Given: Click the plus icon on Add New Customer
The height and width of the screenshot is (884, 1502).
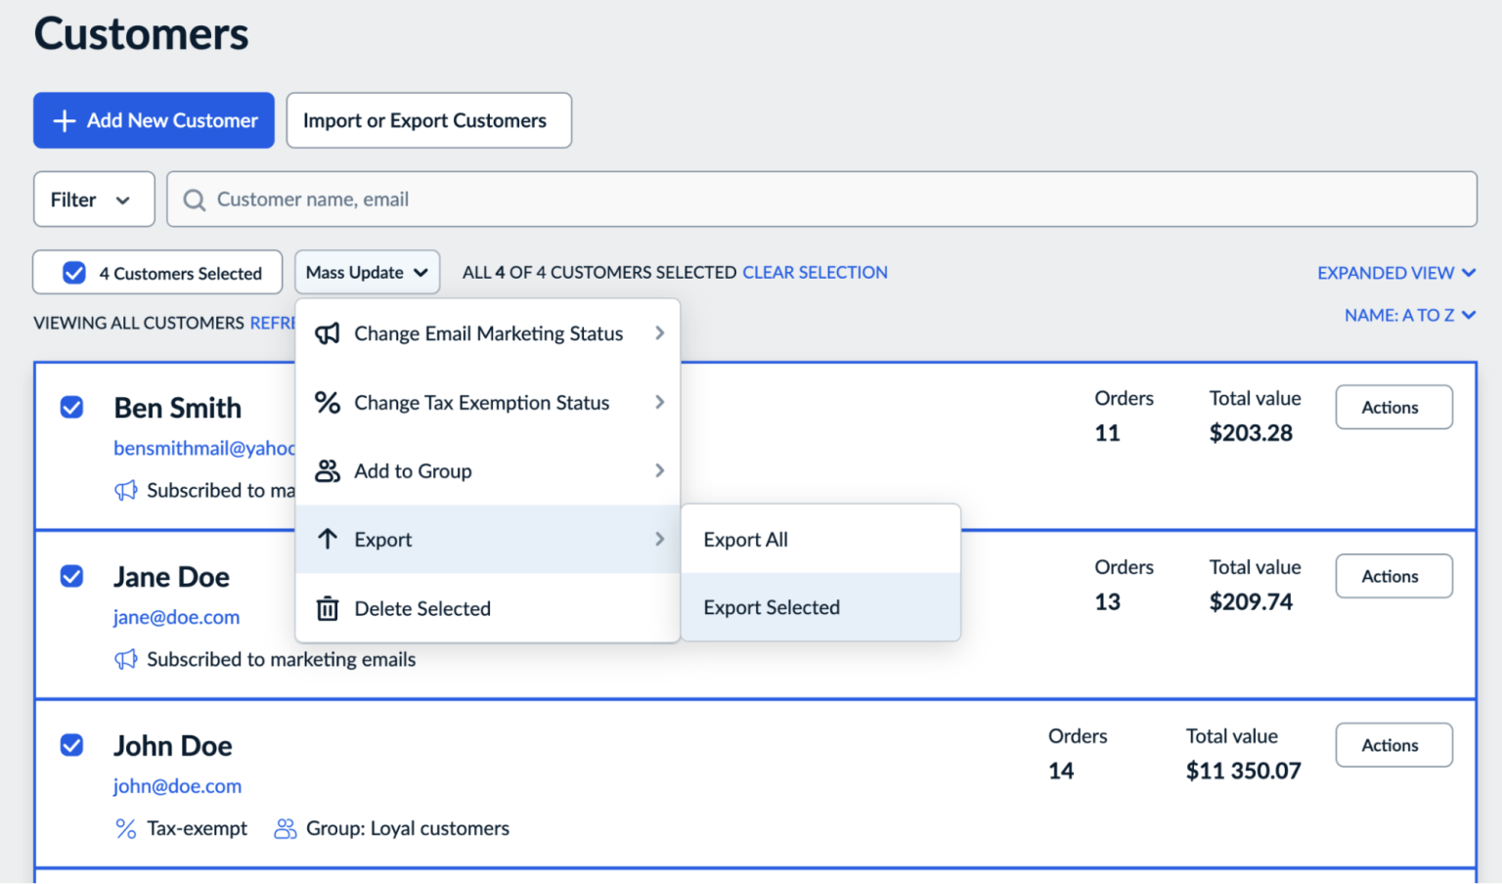Looking at the screenshot, I should (x=64, y=120).
